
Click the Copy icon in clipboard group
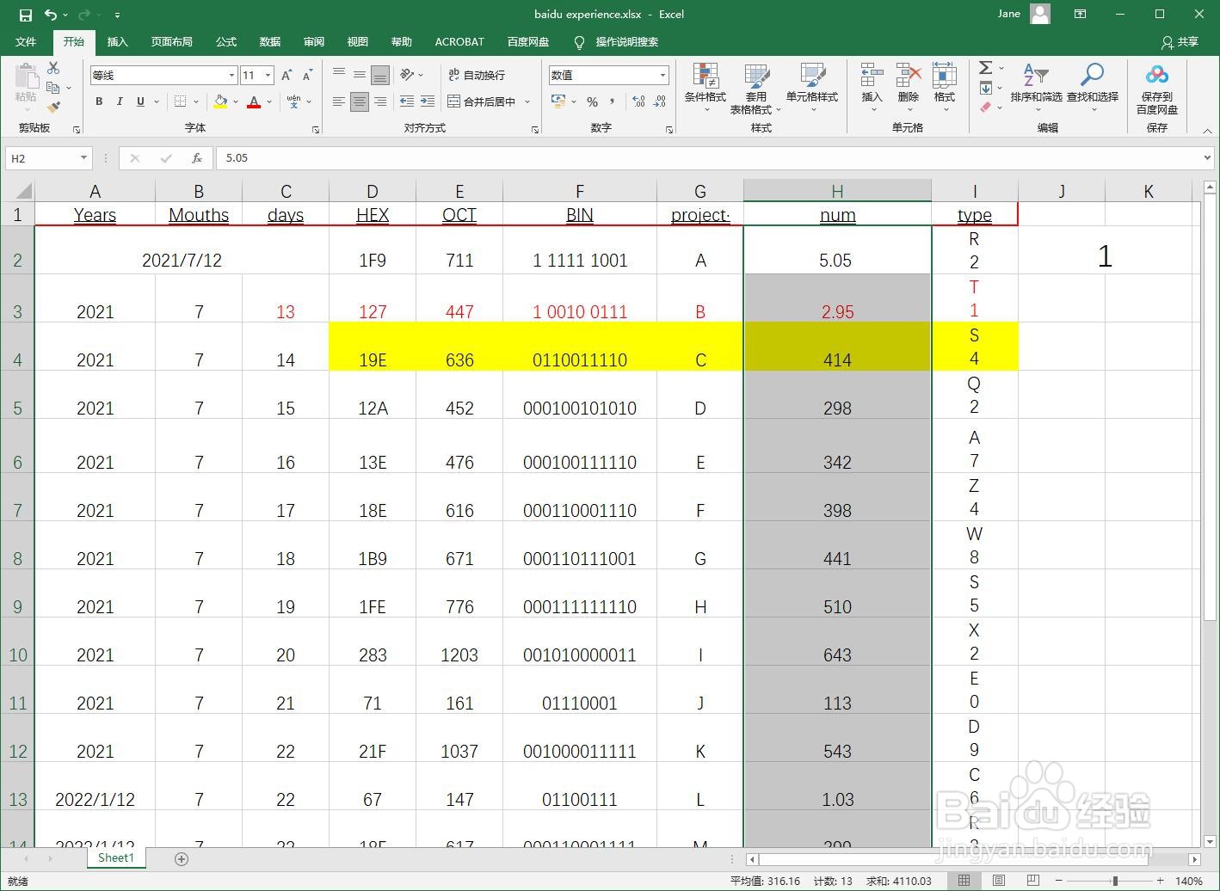pos(53,88)
